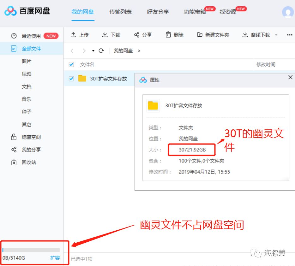This screenshot has width=295, height=266.
Task: Click the new folder plus icon
Action: click(200, 35)
